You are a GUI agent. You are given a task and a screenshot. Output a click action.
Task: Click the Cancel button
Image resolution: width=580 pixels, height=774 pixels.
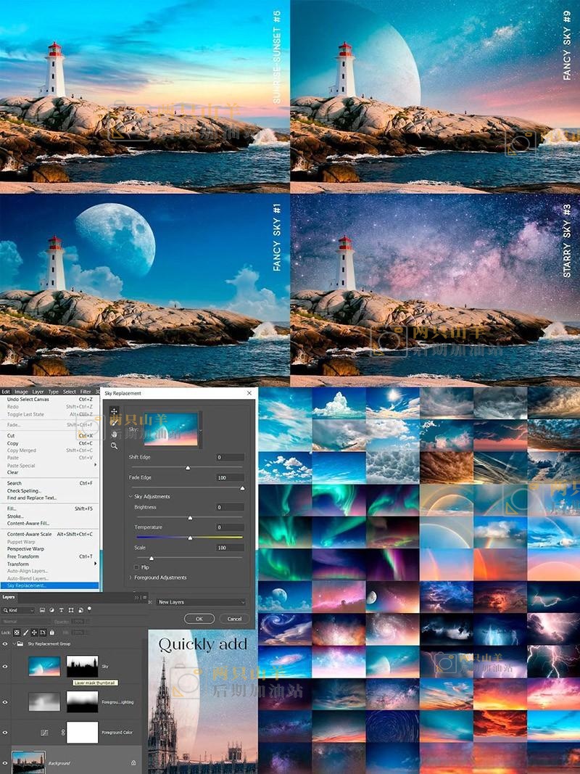(x=234, y=619)
